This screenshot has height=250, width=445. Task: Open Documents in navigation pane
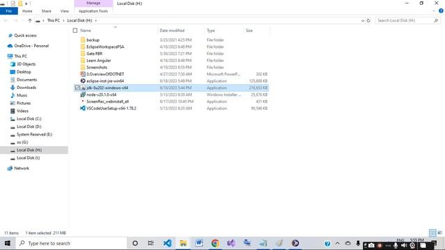(x=26, y=80)
